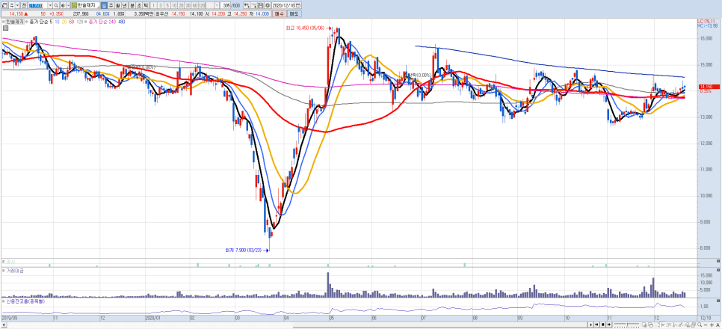Click the 종가 단순 240 legend label
This screenshot has height=329, width=722.
coord(102,22)
